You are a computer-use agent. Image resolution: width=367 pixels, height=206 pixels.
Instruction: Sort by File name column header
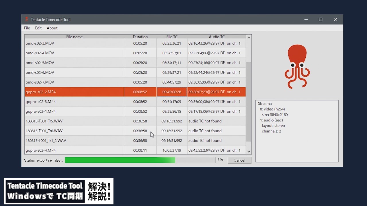point(74,37)
